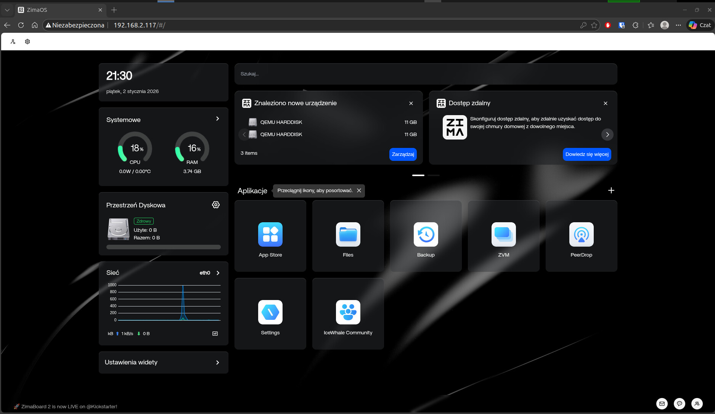
Task: Launch PeerDrop app
Action: 581,236
